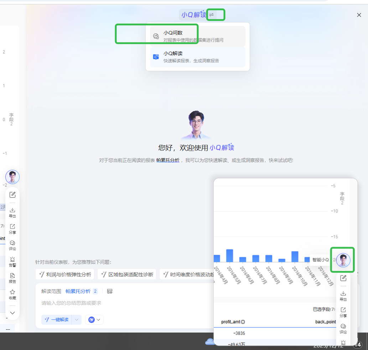
Task: Click the 请输入您的总结思路或要求 input box
Action: click(121, 303)
